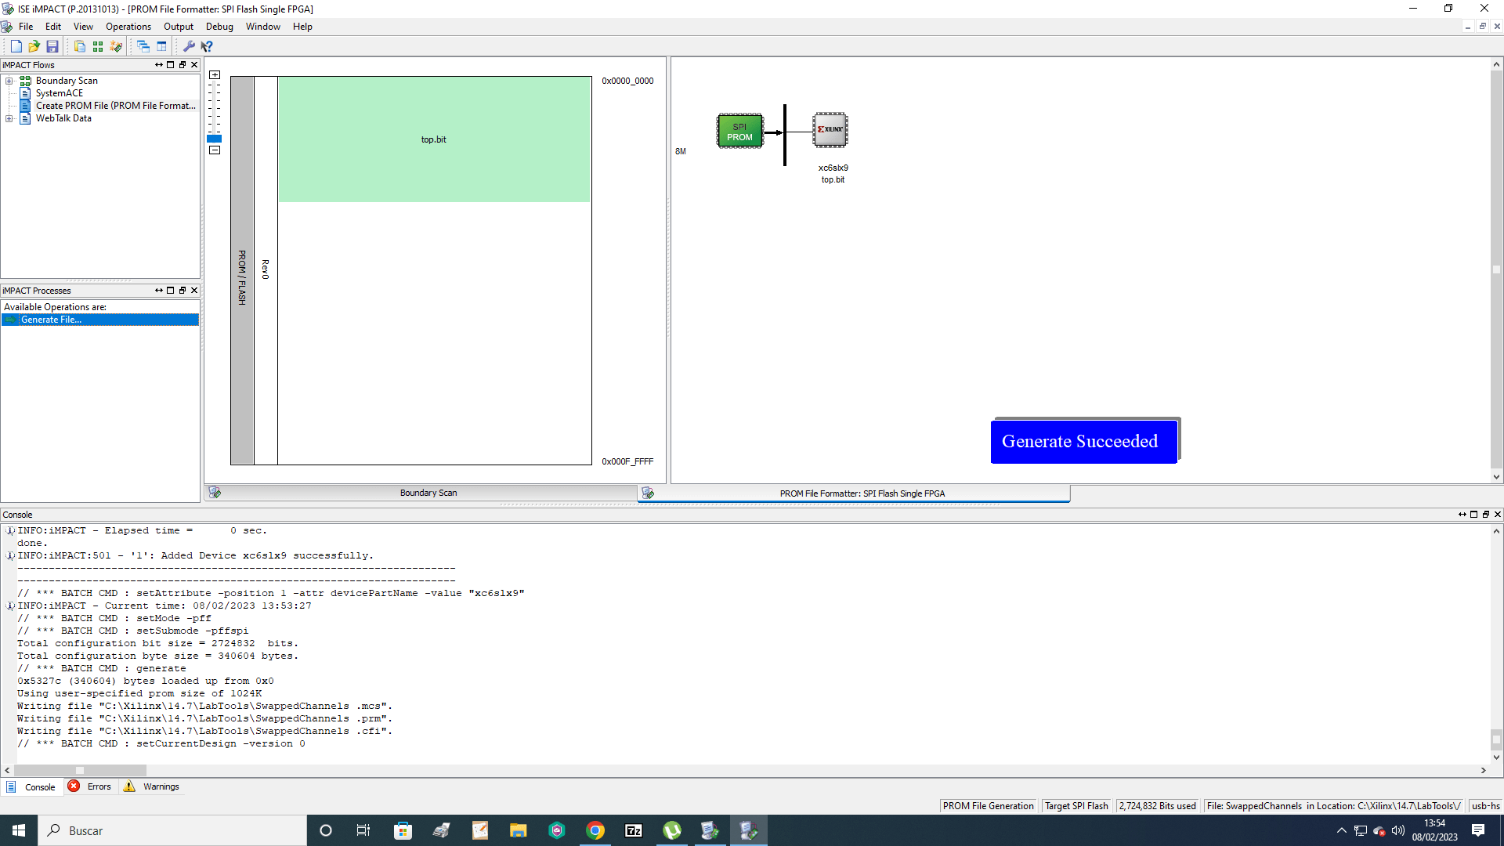Select Create PROM File flow item
The image size is (1504, 846).
[115, 106]
